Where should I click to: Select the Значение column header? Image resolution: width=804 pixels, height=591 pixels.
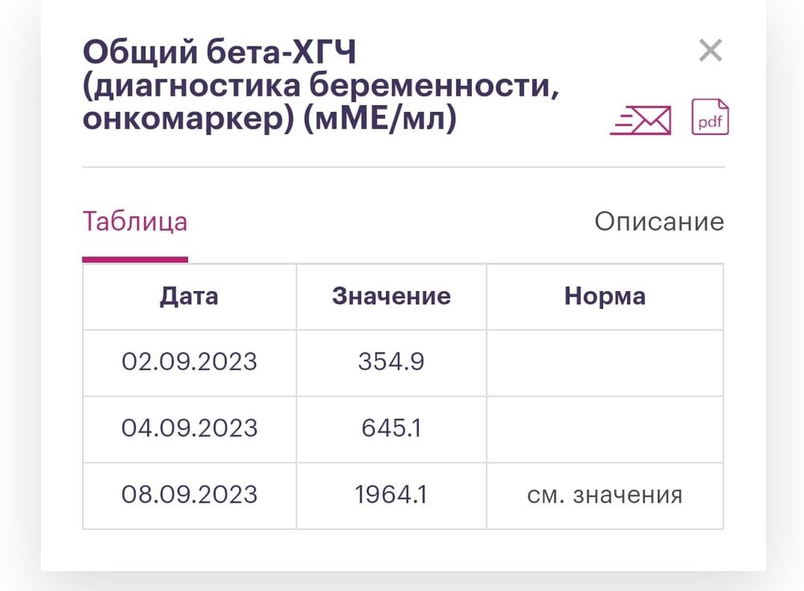coord(391,296)
